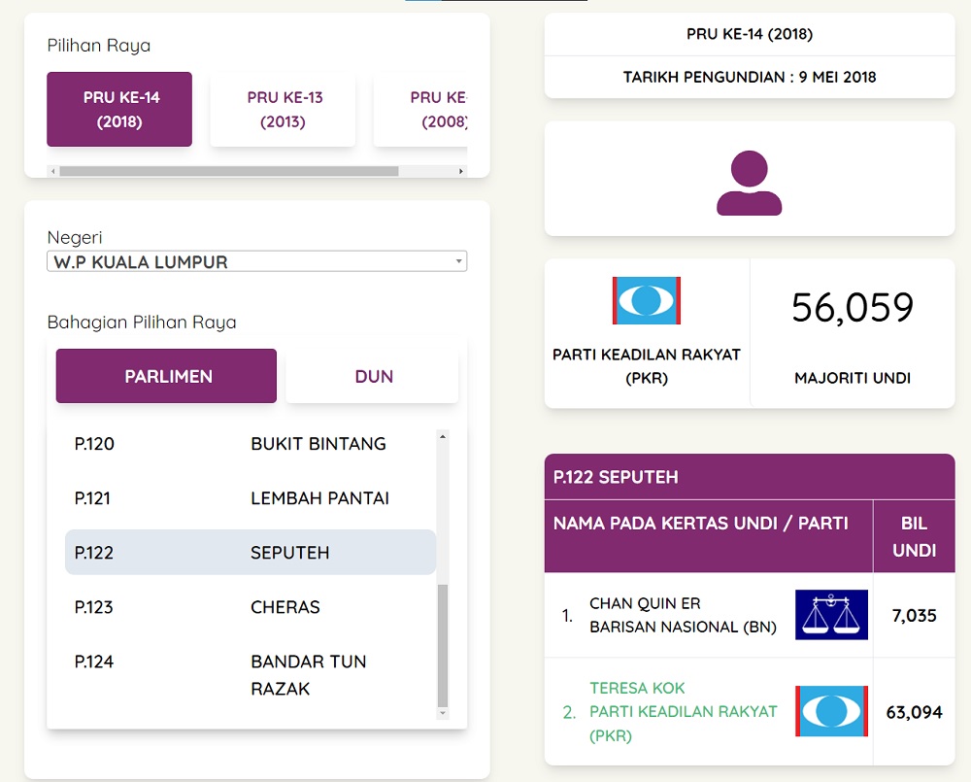The height and width of the screenshot is (782, 971).
Task: Open the Negeri dropdown showing W.P Kuala Lumpur
Action: point(257,261)
